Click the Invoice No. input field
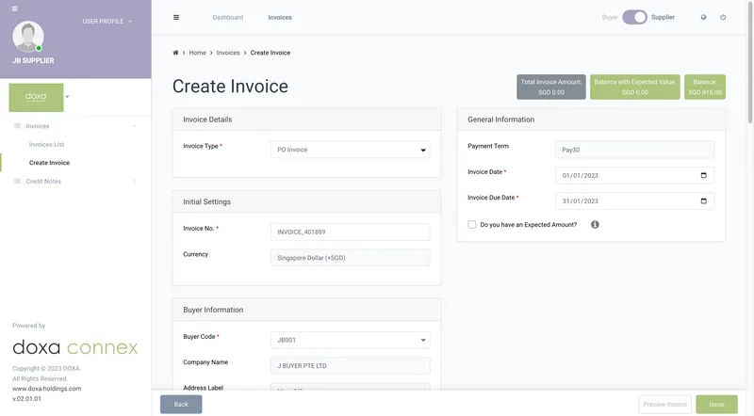 click(x=350, y=232)
